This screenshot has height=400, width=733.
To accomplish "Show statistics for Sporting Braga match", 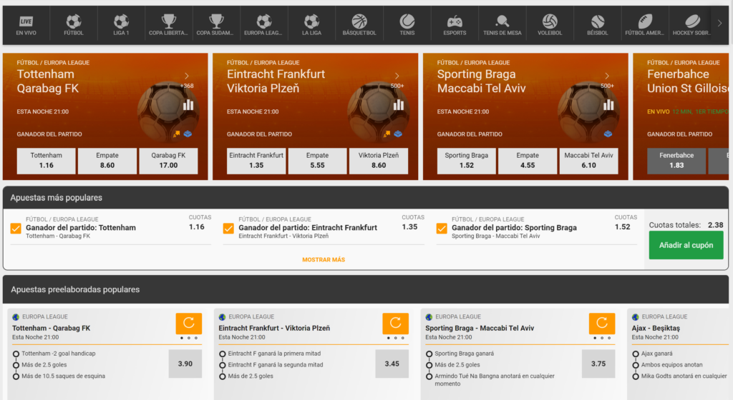I will (608, 105).
